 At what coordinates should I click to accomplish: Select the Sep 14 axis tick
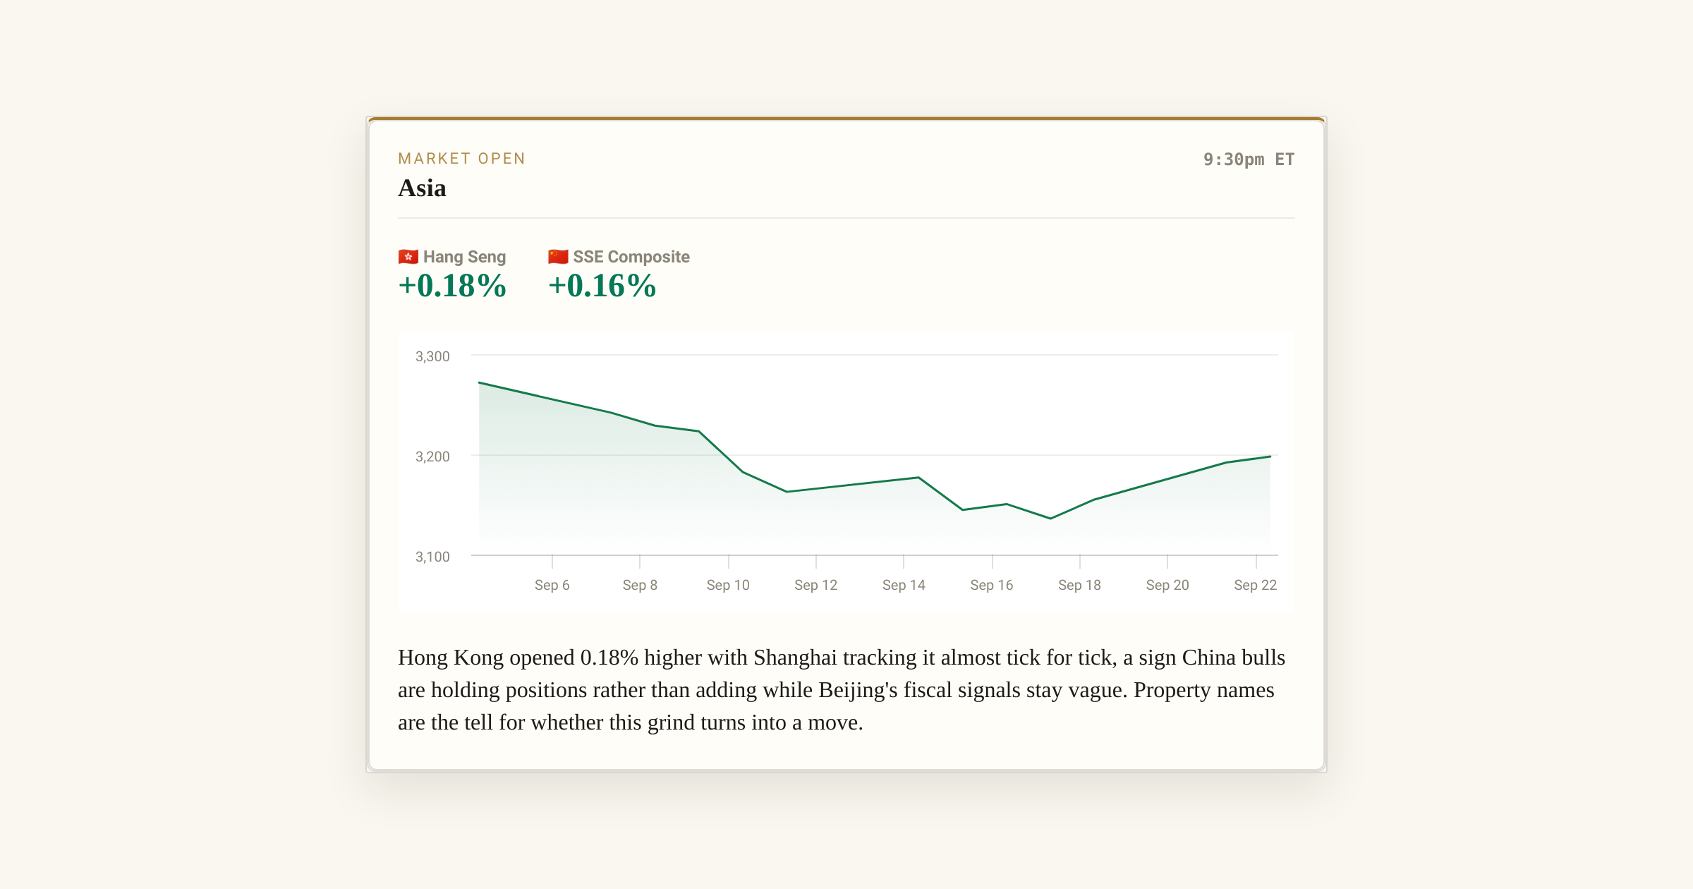coord(904,585)
